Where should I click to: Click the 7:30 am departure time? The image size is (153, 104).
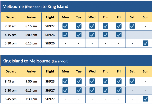pyautogui.click(x=11, y=26)
